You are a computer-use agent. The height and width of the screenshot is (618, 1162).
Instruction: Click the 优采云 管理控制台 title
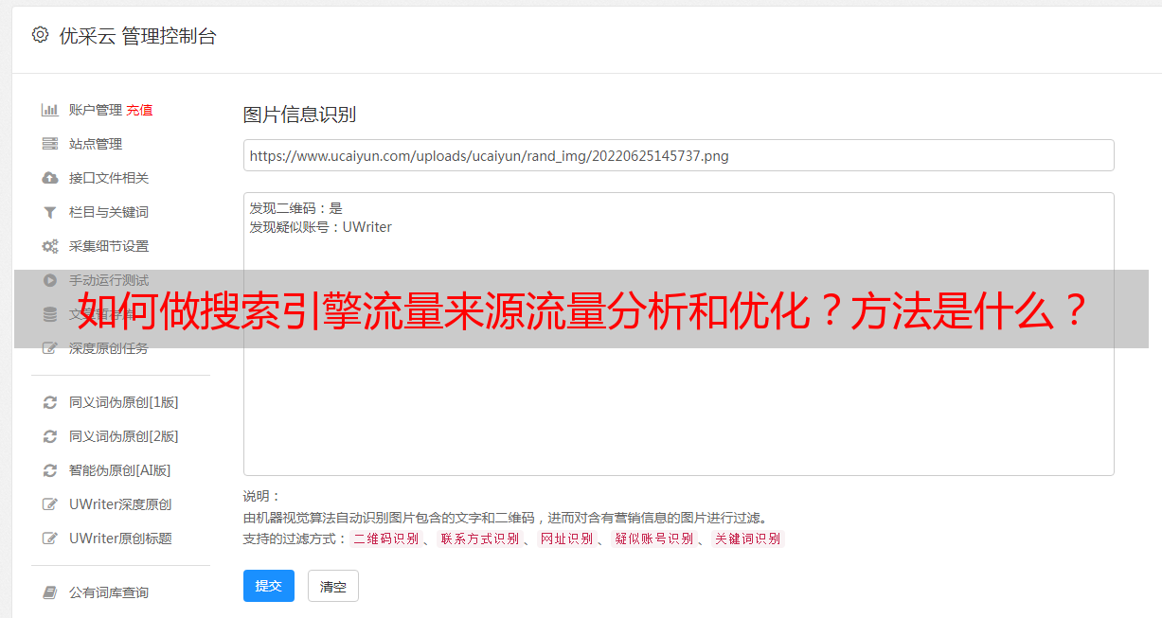point(137,36)
